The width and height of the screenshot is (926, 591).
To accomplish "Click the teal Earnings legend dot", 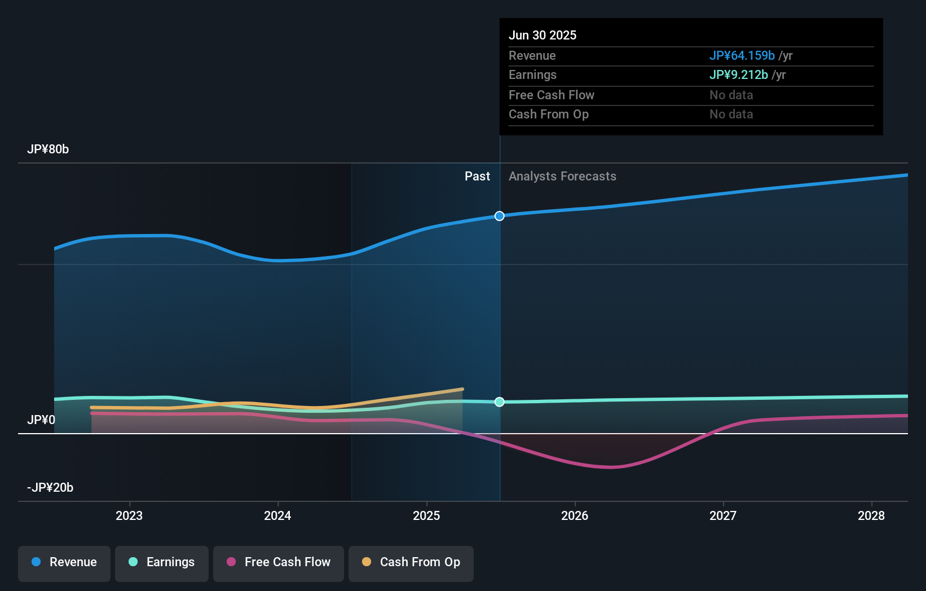I will (x=133, y=562).
